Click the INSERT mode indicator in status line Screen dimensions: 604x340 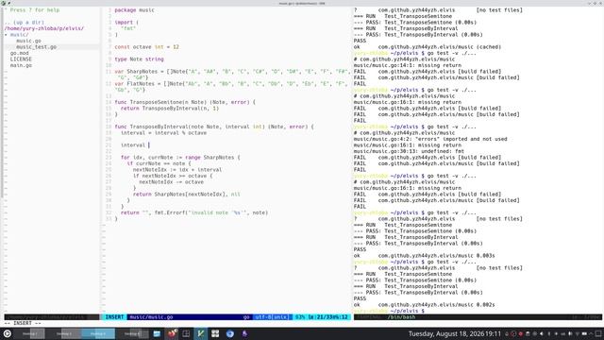[x=114, y=317]
